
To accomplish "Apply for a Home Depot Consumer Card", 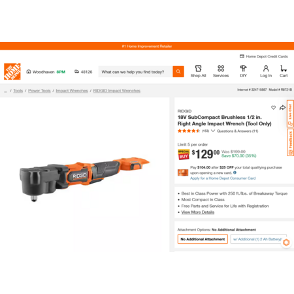I will click(223, 178).
